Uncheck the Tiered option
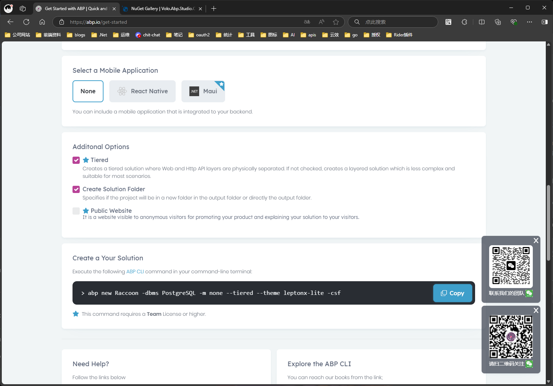 [76, 160]
